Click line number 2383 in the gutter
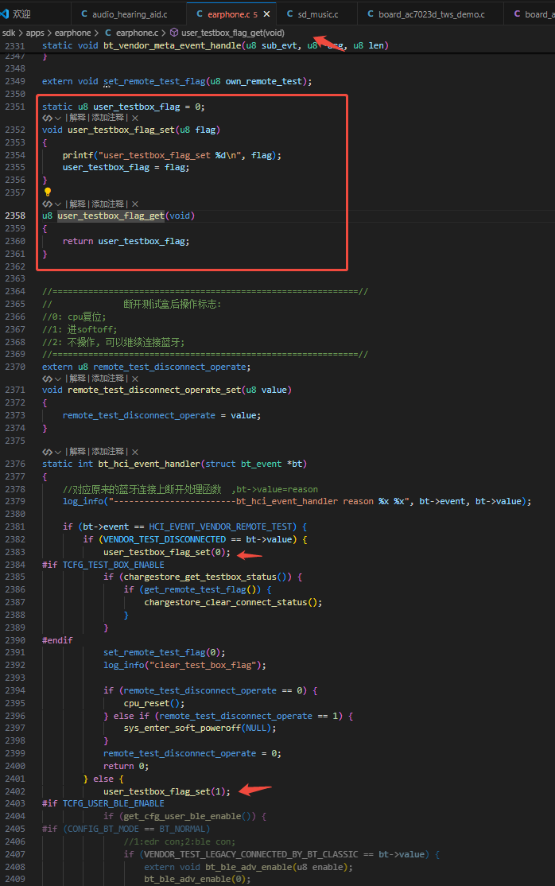Image resolution: width=555 pixels, height=886 pixels. pyautogui.click(x=15, y=552)
